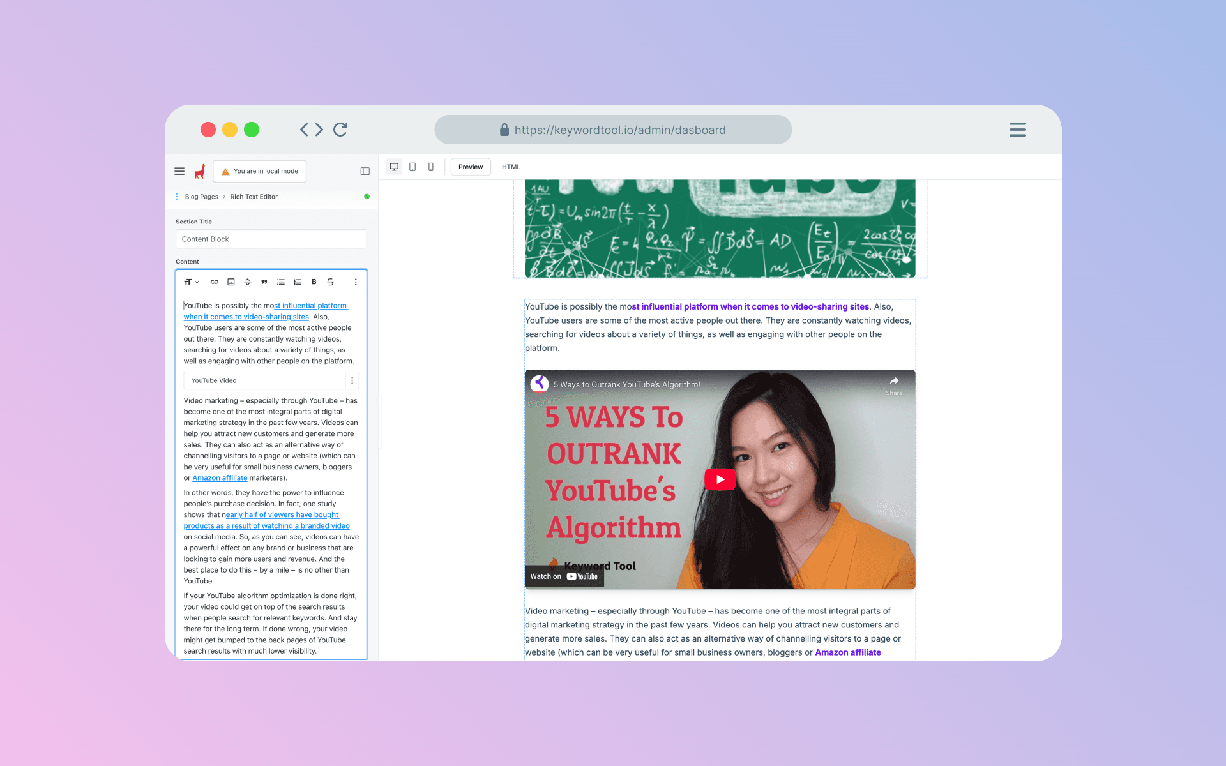Toggle bold formatting in the toolbar
This screenshot has height=766, width=1226.
click(x=314, y=282)
